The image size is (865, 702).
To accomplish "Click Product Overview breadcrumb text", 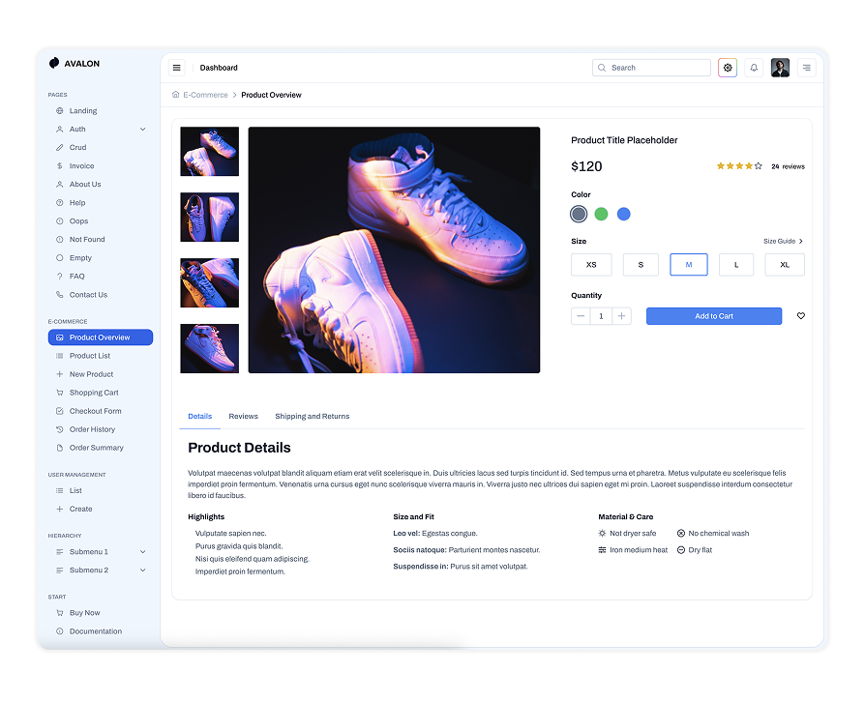I will pos(271,95).
